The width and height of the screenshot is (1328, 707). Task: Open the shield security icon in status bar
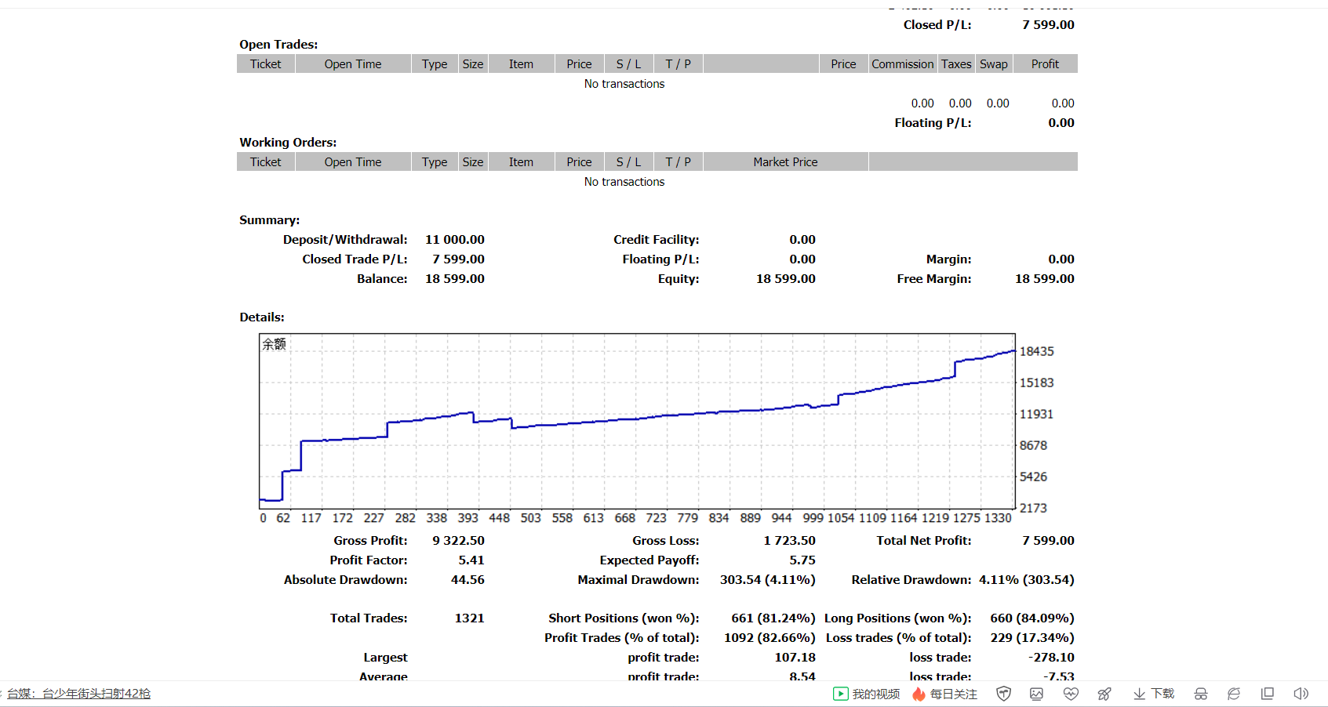[1003, 694]
